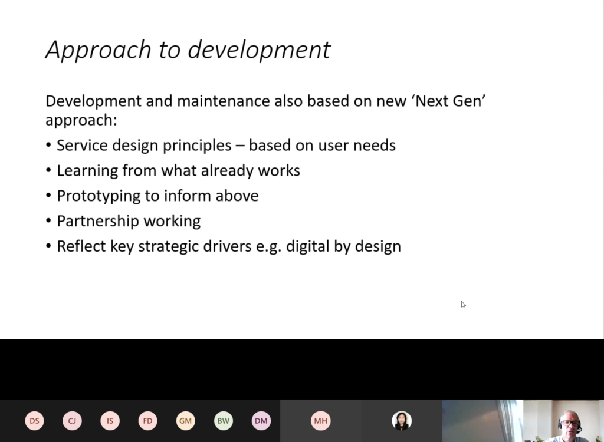
Task: Click the 'Prototyping to inform above' bullet
Action: tap(157, 196)
